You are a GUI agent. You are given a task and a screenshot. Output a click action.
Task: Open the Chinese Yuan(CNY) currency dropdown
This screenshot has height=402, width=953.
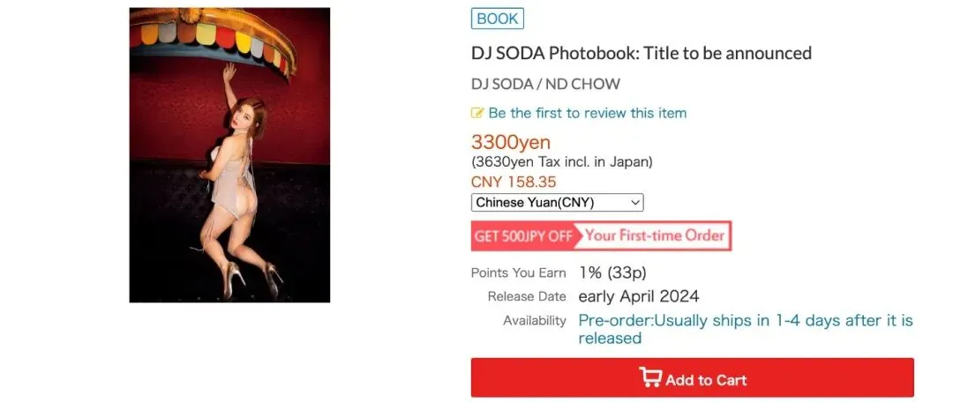click(x=558, y=202)
